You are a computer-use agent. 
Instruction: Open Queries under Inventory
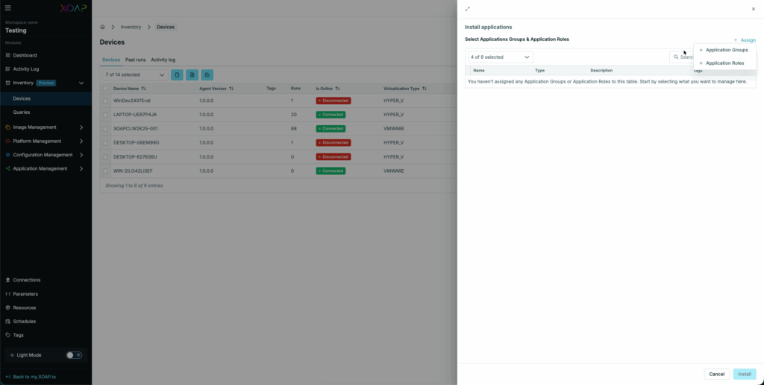tap(22, 112)
